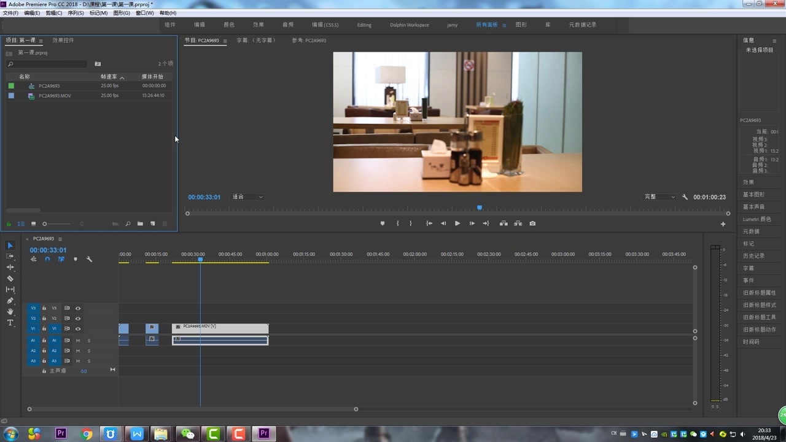Sort by 帧速率 column header

(109, 77)
